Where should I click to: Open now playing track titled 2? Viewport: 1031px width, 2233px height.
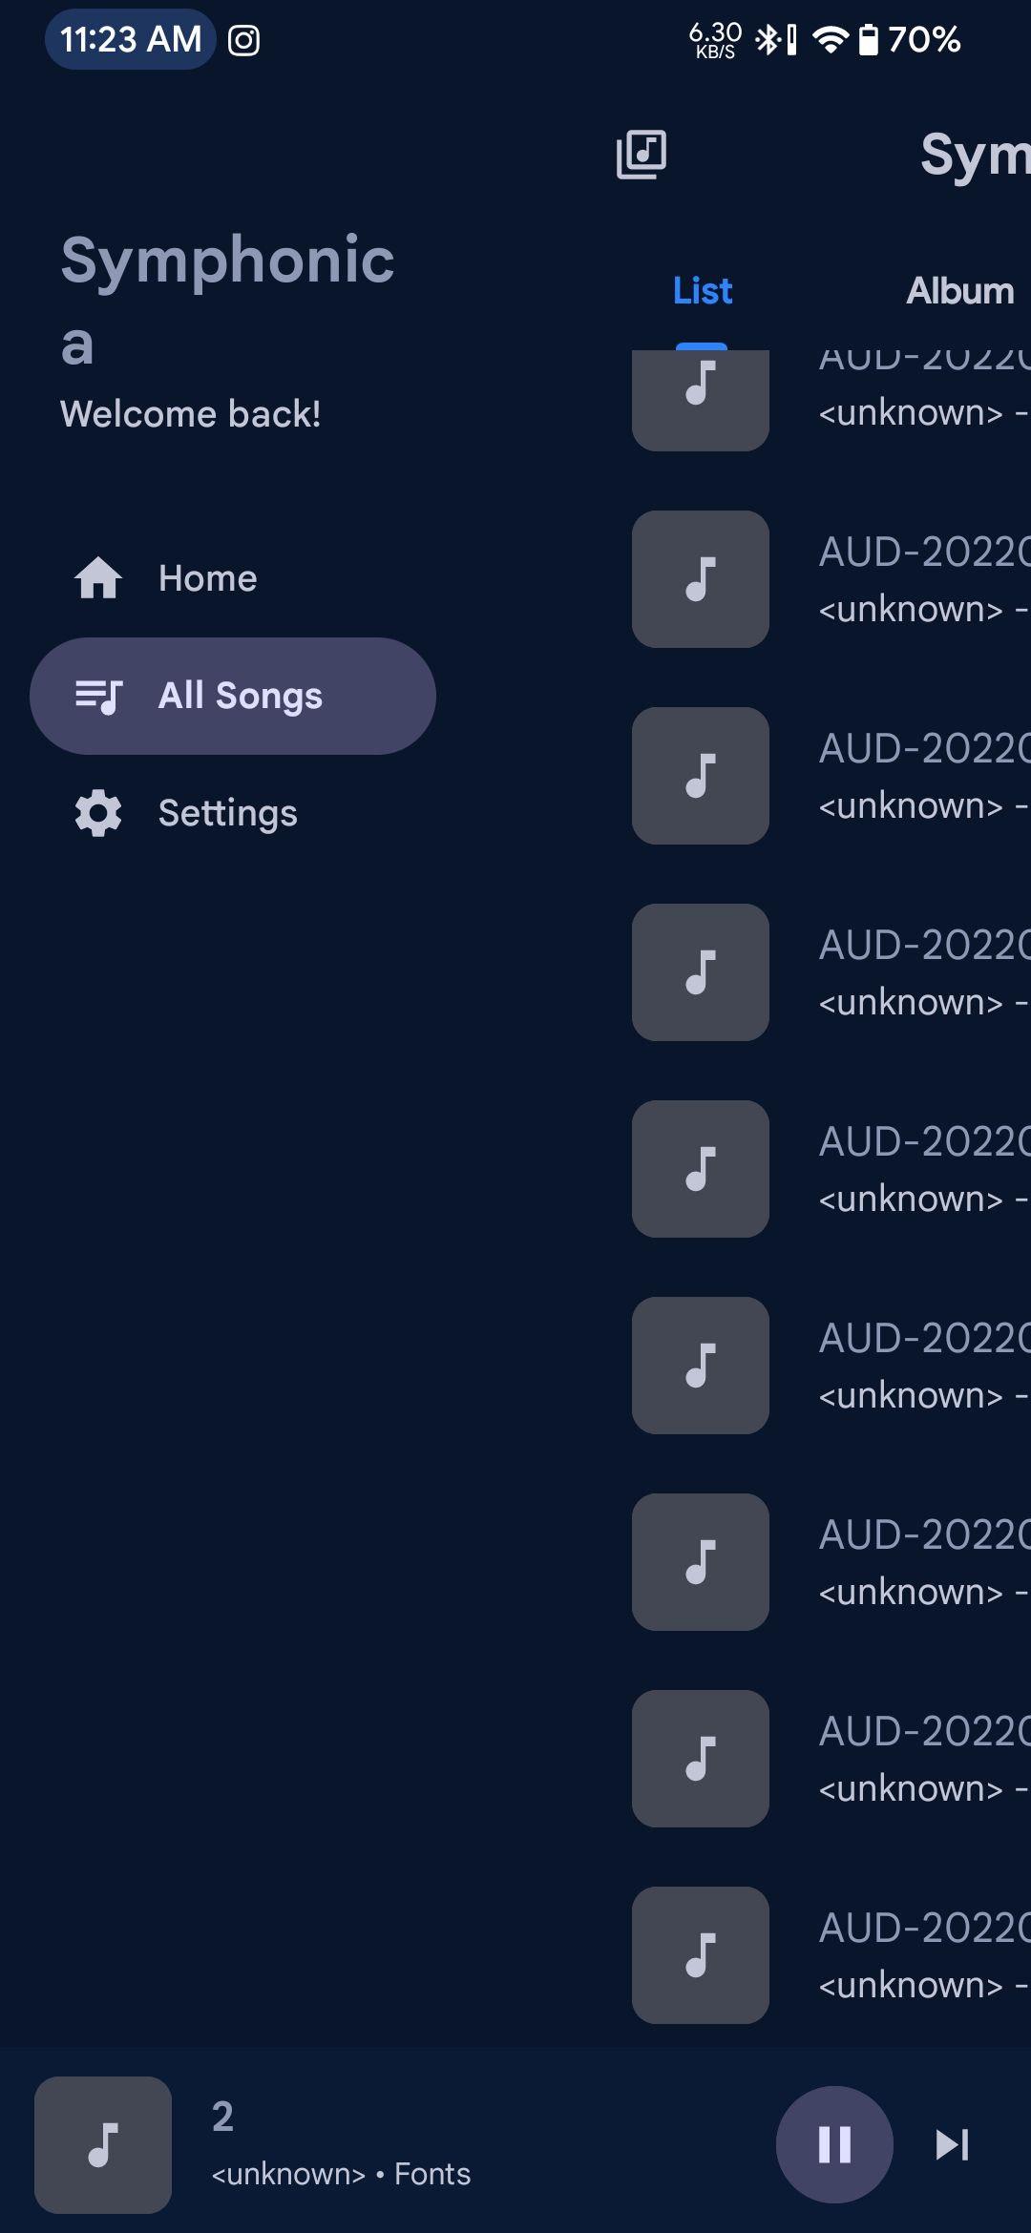click(x=222, y=2117)
